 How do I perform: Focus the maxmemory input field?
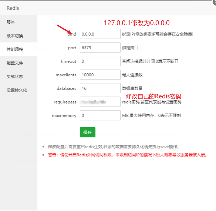100,115
